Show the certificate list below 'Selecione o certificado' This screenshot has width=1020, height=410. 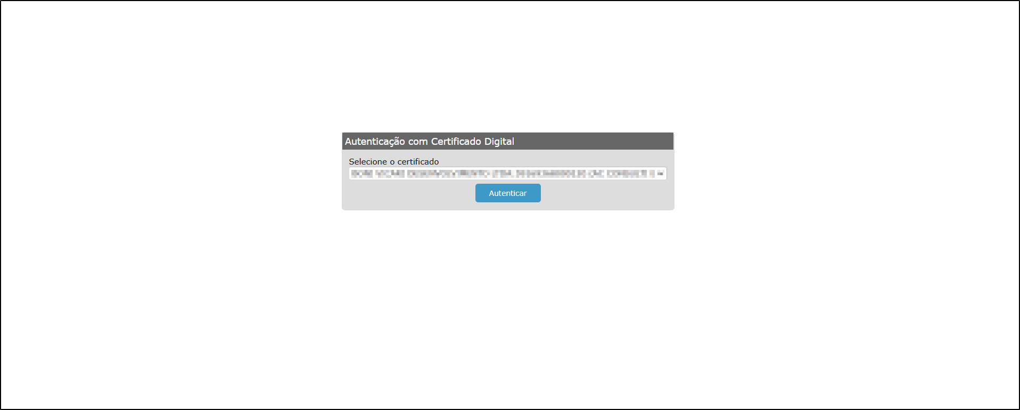click(508, 173)
